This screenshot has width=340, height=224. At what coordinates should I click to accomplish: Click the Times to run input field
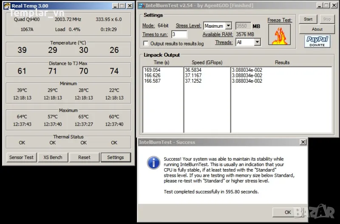pos(179,34)
